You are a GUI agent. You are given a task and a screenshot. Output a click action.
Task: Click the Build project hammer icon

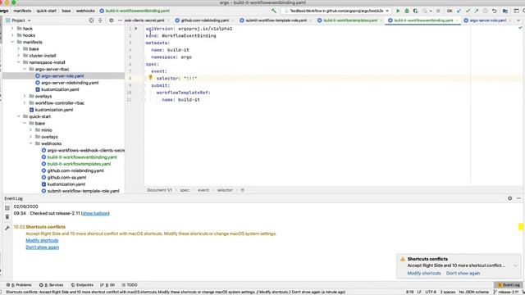274,11
